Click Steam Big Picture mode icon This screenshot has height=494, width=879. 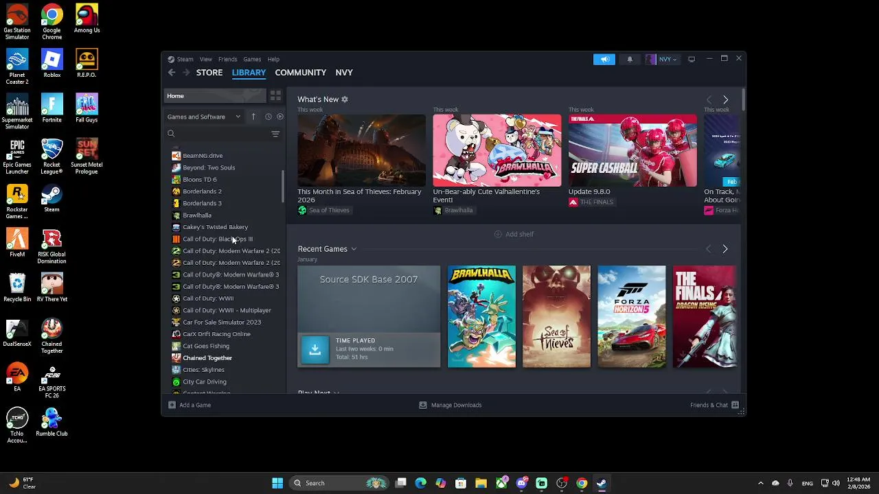[x=692, y=60]
